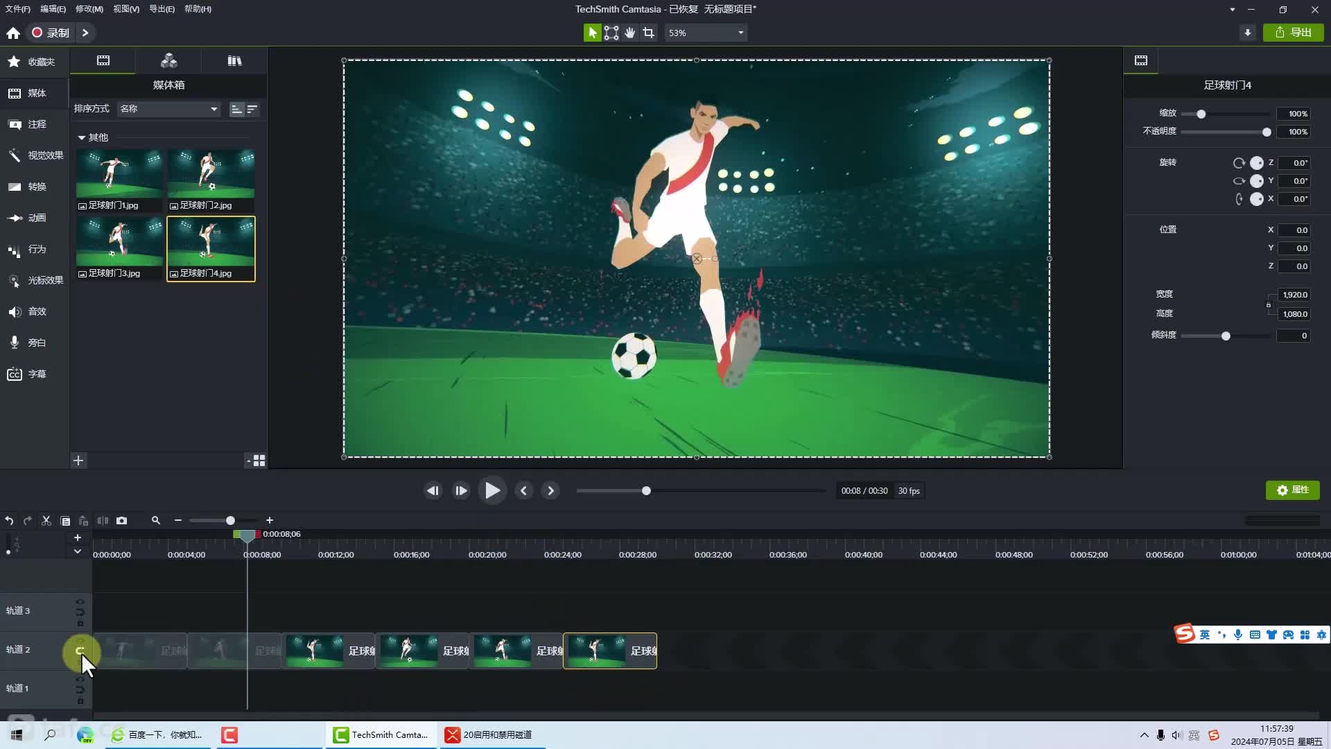Toggle magnetic track on Track 1

[x=80, y=689]
